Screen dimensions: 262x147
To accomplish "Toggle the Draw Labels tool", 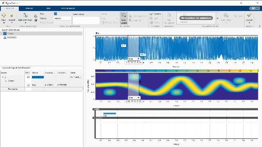I will [x=124, y=18].
